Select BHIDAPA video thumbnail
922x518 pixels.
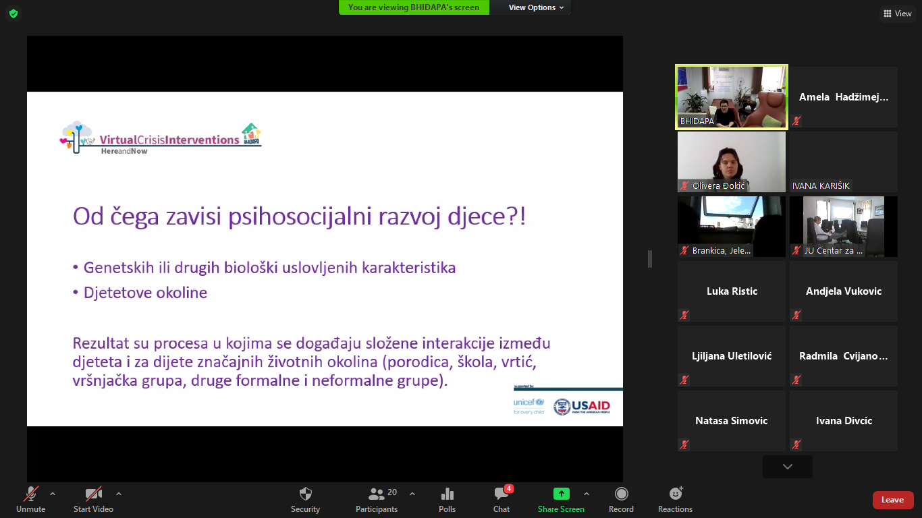(732, 96)
